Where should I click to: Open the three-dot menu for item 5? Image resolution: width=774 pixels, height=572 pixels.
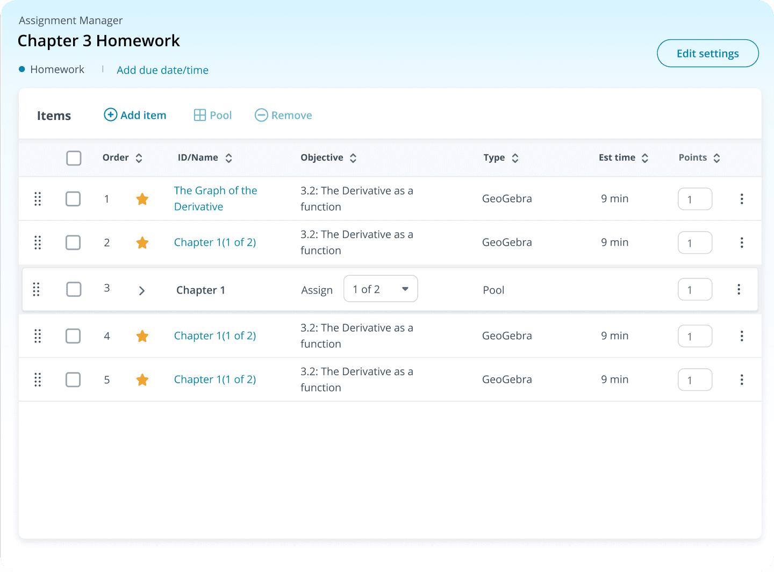742,380
